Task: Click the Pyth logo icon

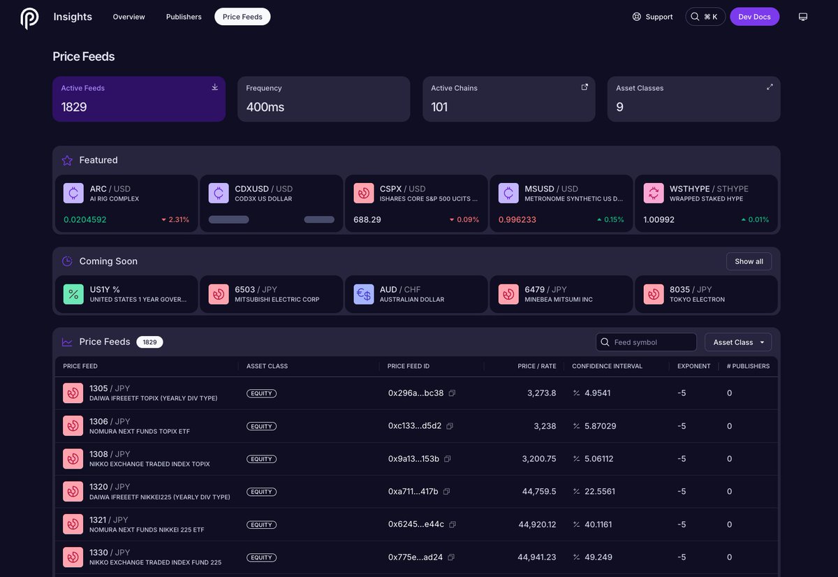Action: pos(29,18)
